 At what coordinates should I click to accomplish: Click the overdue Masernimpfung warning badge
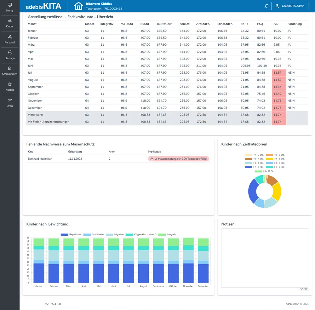[178, 159]
